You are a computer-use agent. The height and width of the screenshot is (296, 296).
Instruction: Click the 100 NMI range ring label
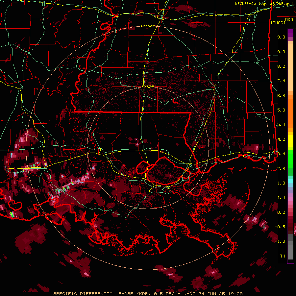[x=148, y=26]
